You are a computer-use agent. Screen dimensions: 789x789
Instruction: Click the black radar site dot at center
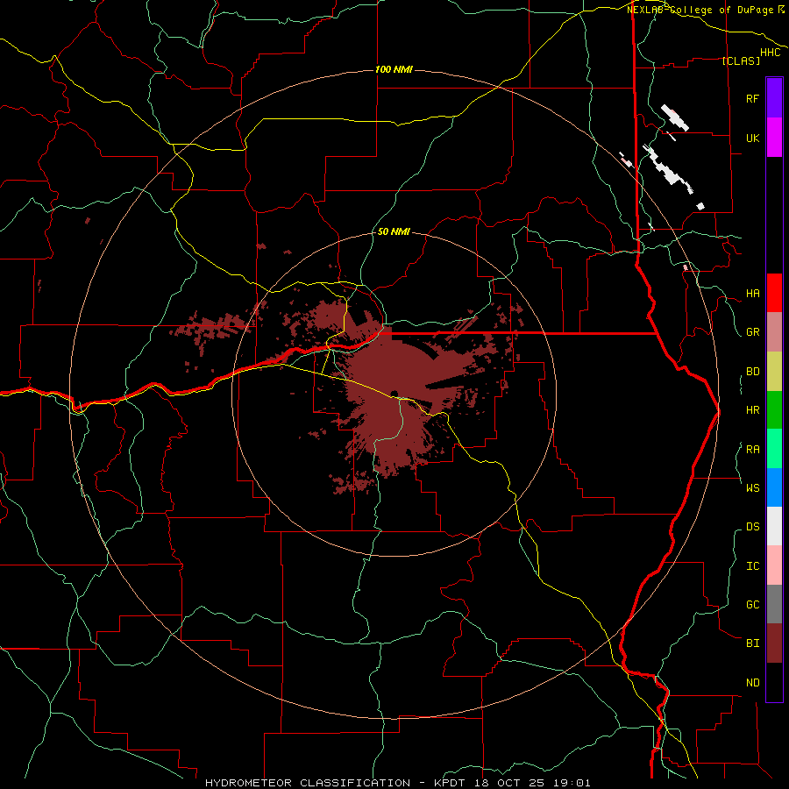tap(394, 394)
